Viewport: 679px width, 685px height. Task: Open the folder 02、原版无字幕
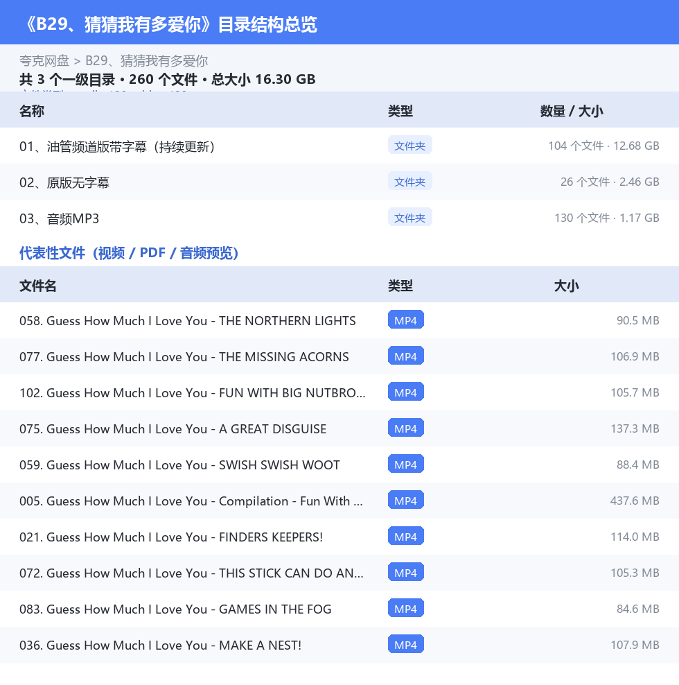(x=64, y=182)
